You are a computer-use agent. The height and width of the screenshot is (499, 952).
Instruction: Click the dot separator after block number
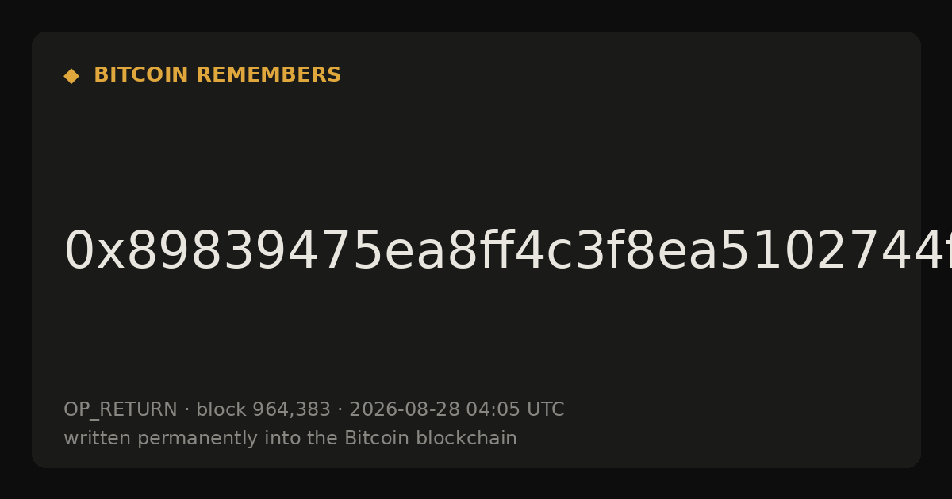pos(340,410)
